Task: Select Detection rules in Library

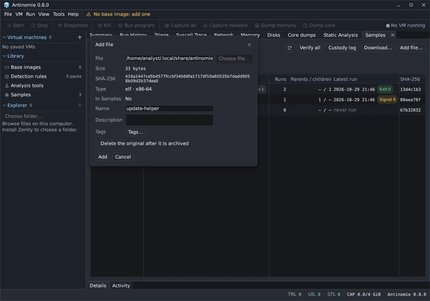Action: [42, 76]
